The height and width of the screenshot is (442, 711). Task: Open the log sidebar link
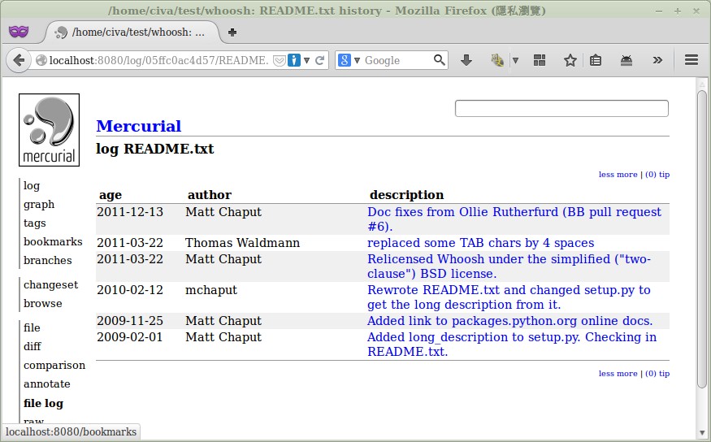(32, 185)
